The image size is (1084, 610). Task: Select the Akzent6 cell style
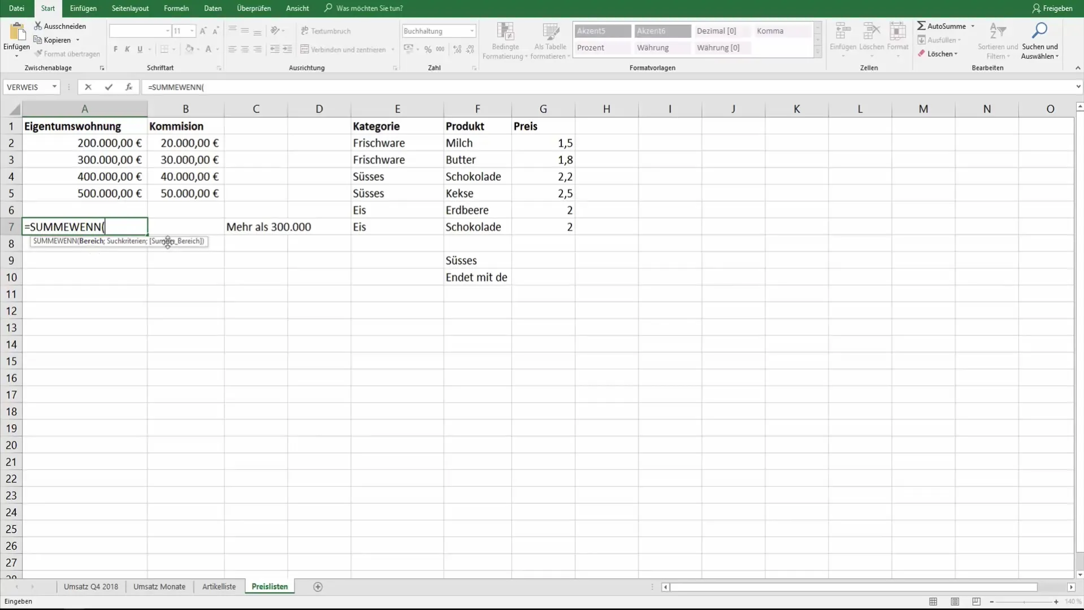(662, 31)
